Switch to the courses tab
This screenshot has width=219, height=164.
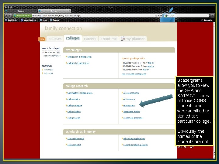tap(55, 39)
